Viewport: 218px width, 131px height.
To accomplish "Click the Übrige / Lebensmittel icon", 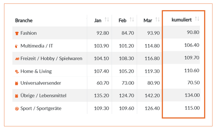I will click(x=17, y=96).
